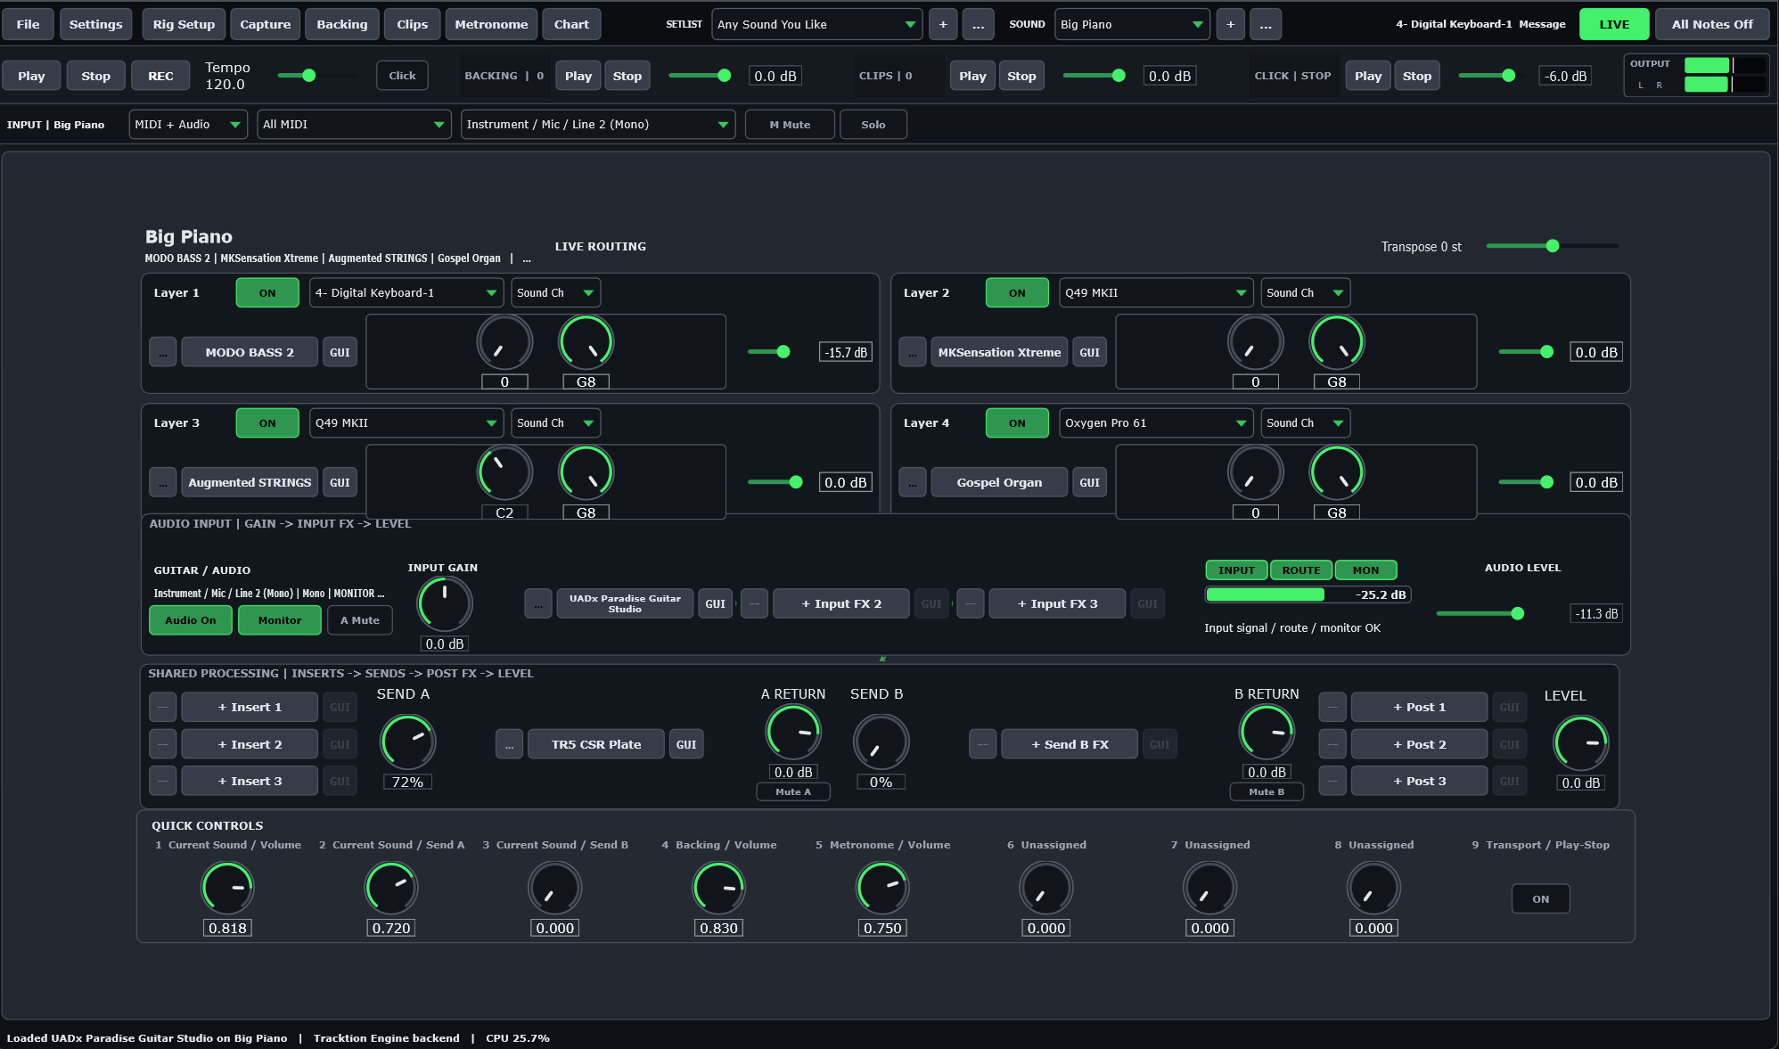Open GUI for Augmented STRINGS
Image resolution: width=1779 pixels, height=1049 pixels.
click(340, 482)
